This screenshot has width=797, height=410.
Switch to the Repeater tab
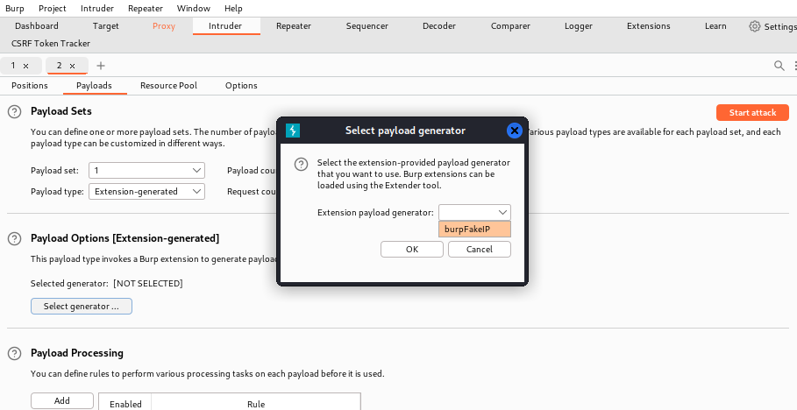pyautogui.click(x=293, y=26)
